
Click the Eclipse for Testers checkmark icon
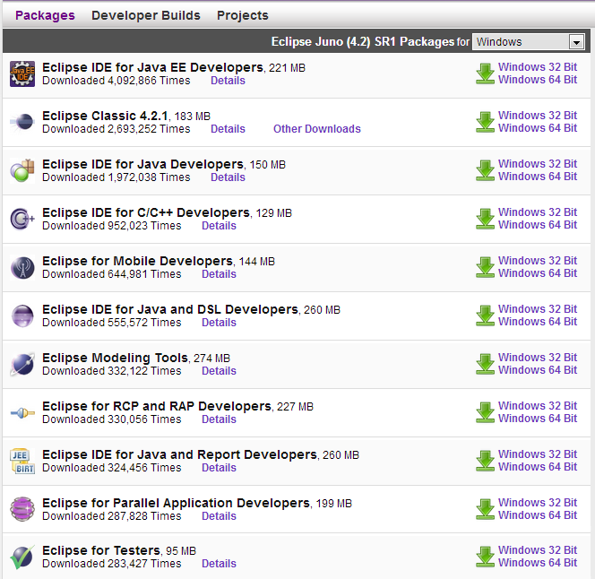click(x=22, y=557)
